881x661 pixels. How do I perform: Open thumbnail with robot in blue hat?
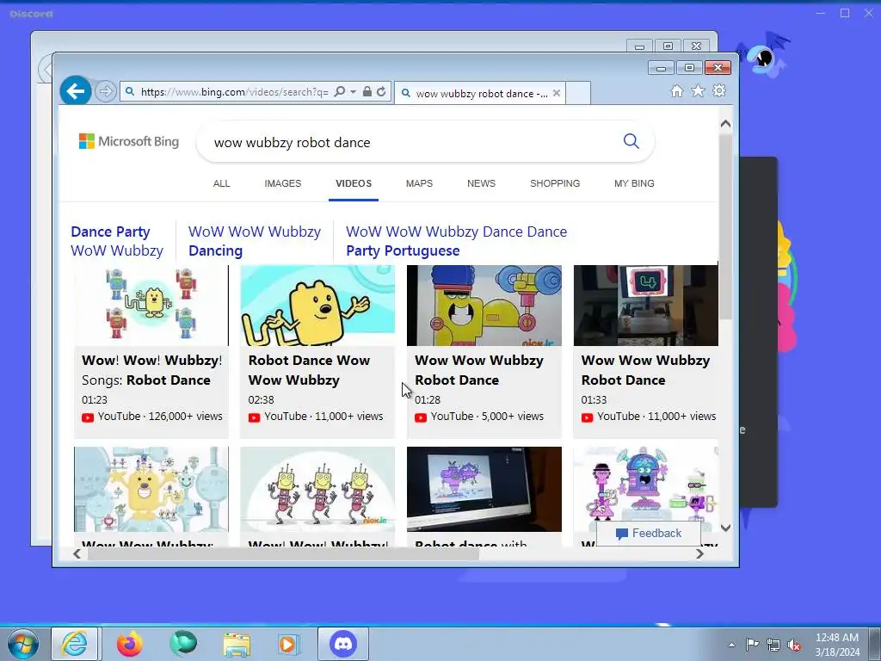[x=484, y=306]
